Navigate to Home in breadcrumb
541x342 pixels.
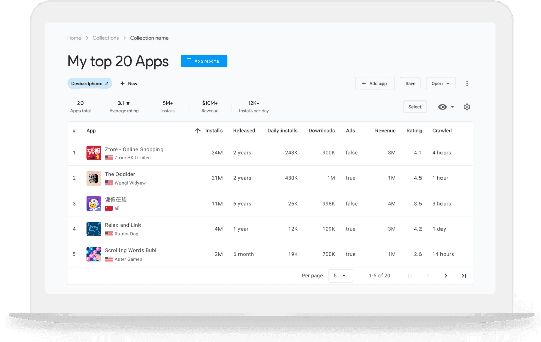tap(74, 38)
